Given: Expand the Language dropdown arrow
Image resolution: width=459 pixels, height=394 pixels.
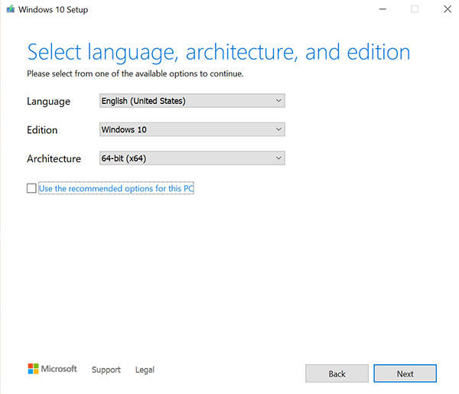Looking at the screenshot, I should [278, 100].
